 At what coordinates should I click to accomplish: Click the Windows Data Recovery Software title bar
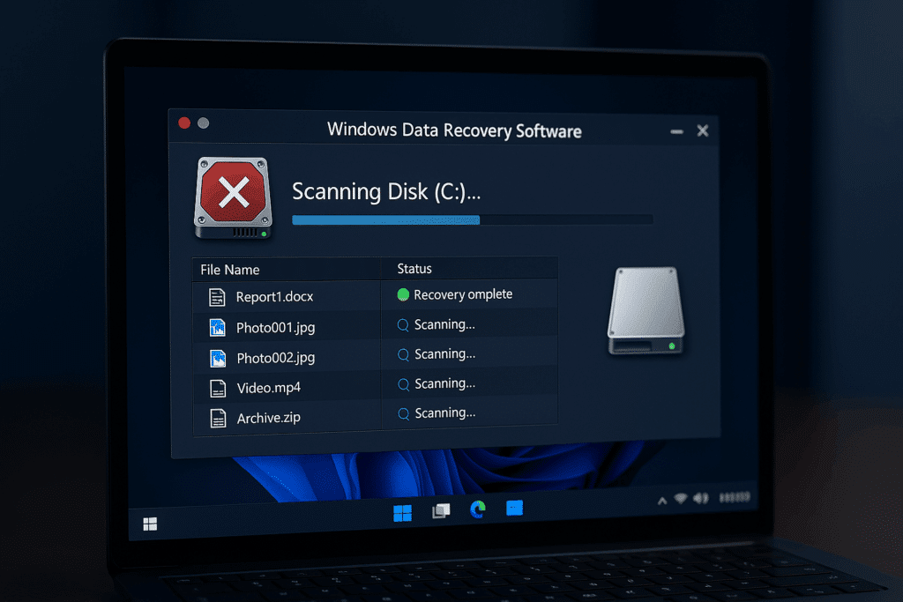point(455,130)
